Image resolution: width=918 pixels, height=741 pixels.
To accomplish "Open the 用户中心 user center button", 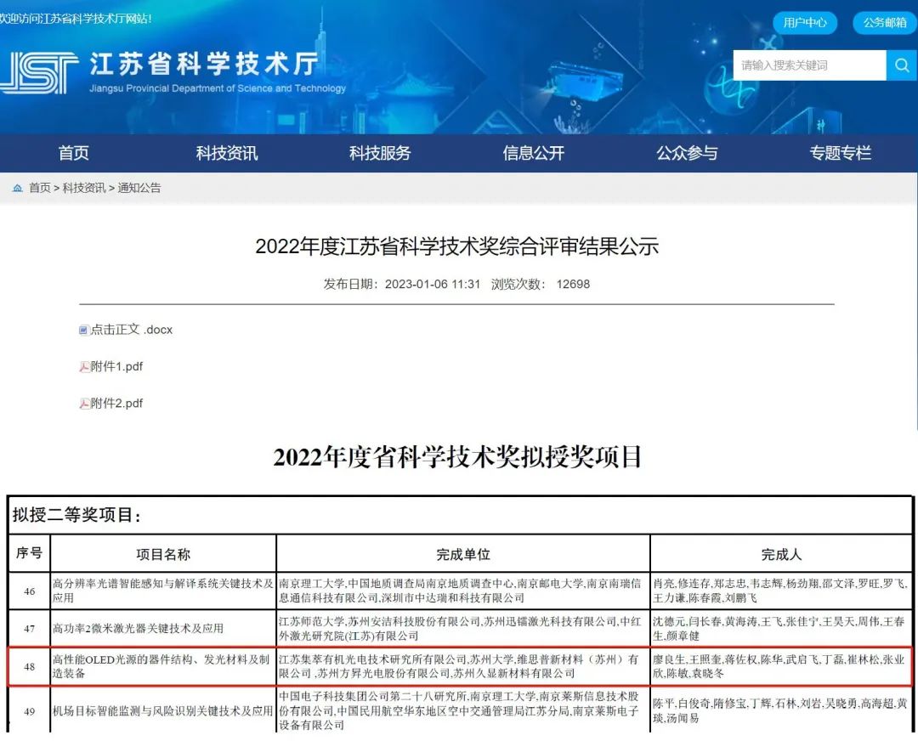I will click(805, 23).
